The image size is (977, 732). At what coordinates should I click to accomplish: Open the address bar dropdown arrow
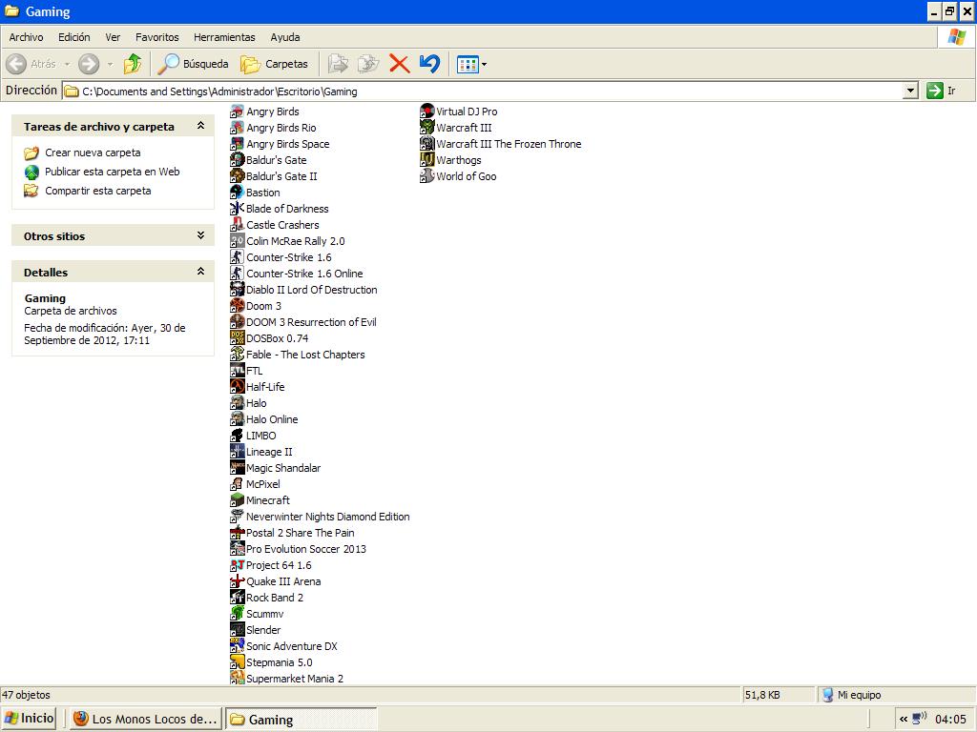pos(910,91)
